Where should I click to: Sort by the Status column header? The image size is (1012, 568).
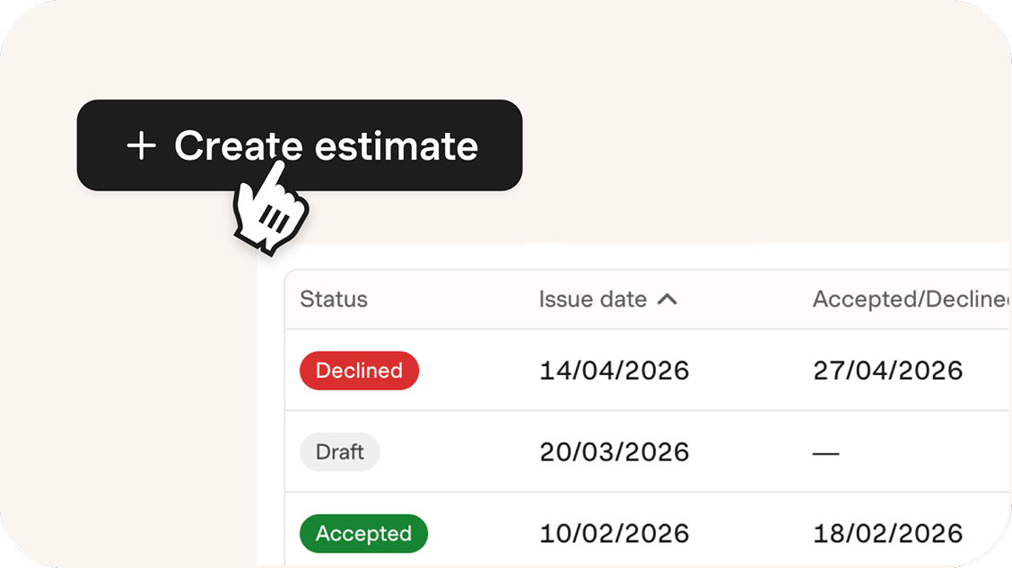point(334,300)
